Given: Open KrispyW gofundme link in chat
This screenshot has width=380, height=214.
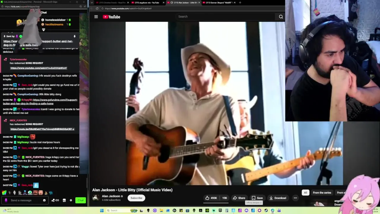Looking at the screenshot, I should [41, 102].
